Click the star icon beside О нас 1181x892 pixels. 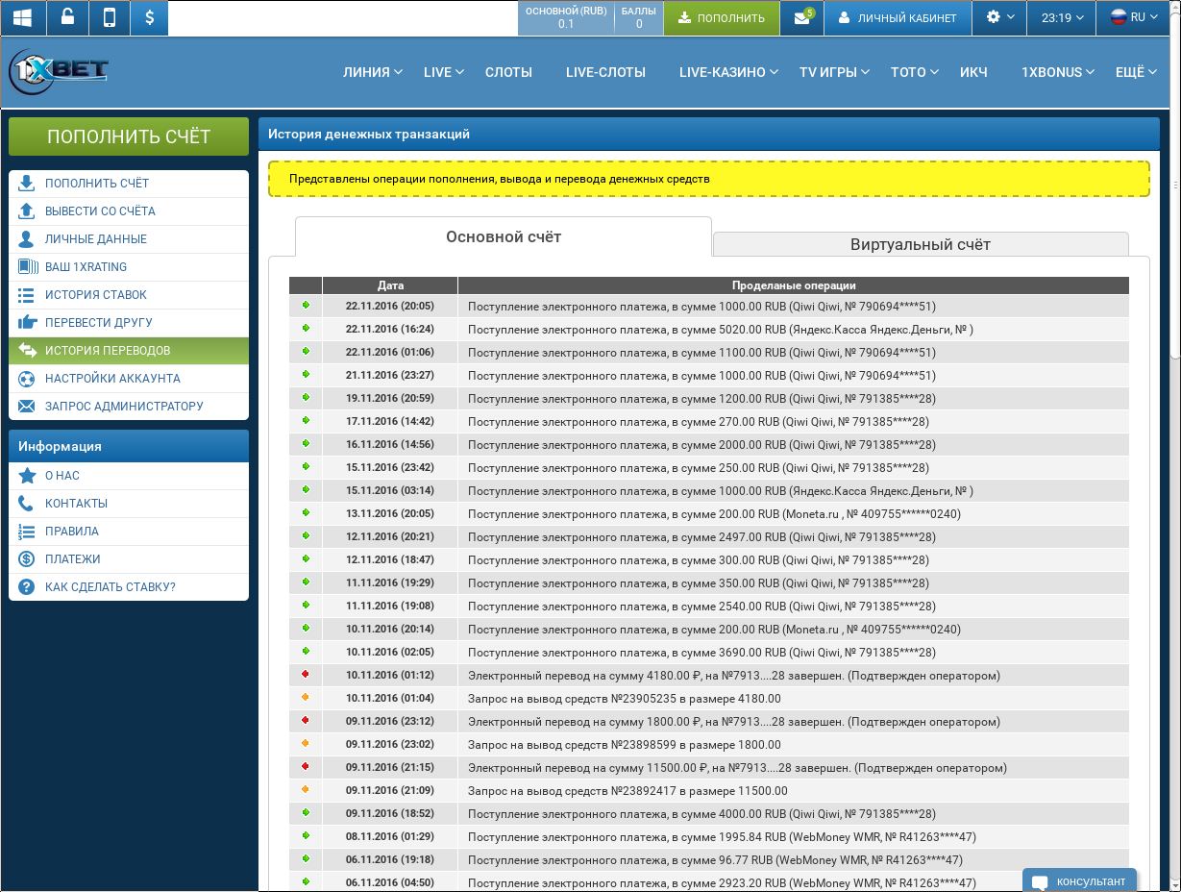pos(27,475)
